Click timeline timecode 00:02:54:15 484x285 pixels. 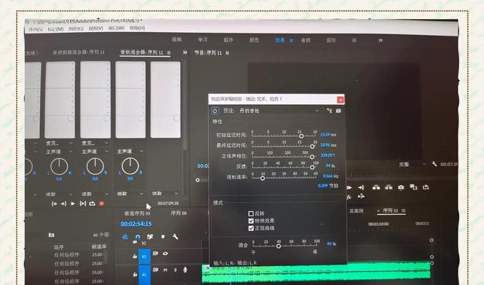[136, 224]
